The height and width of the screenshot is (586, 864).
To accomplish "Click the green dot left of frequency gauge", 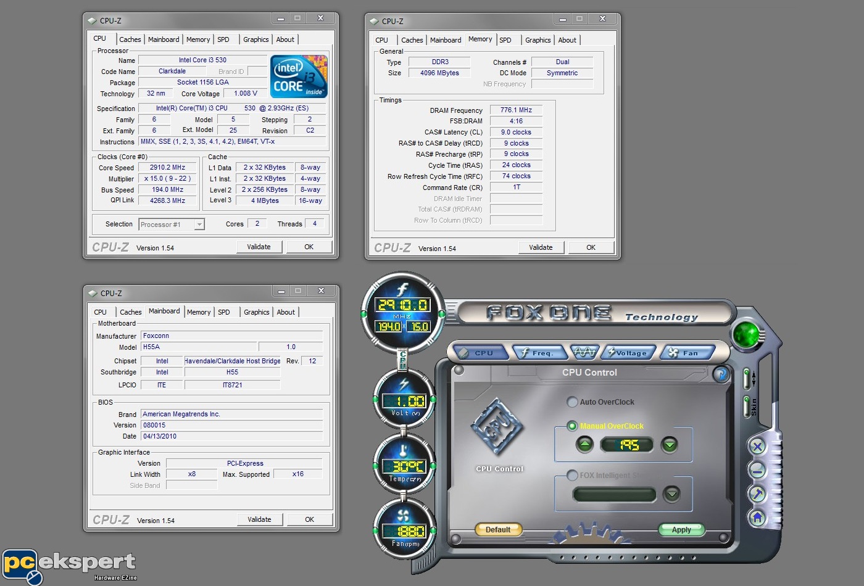I will (364, 314).
